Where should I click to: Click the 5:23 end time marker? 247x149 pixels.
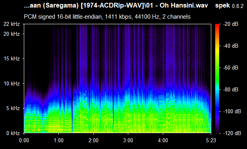tap(211, 140)
